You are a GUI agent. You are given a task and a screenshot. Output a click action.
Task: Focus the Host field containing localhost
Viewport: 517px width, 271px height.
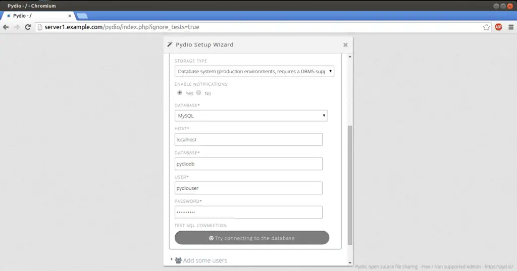248,139
